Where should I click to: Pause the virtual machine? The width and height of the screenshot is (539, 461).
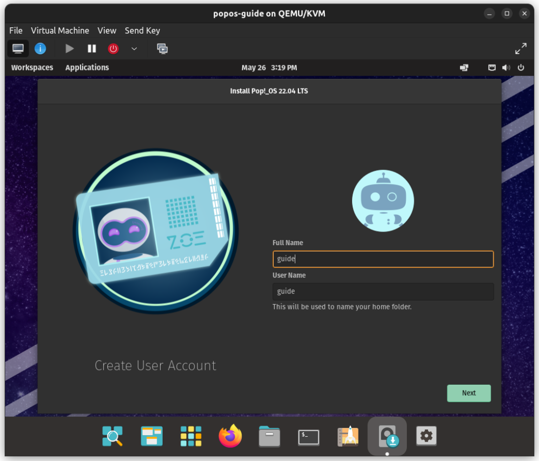pos(92,48)
